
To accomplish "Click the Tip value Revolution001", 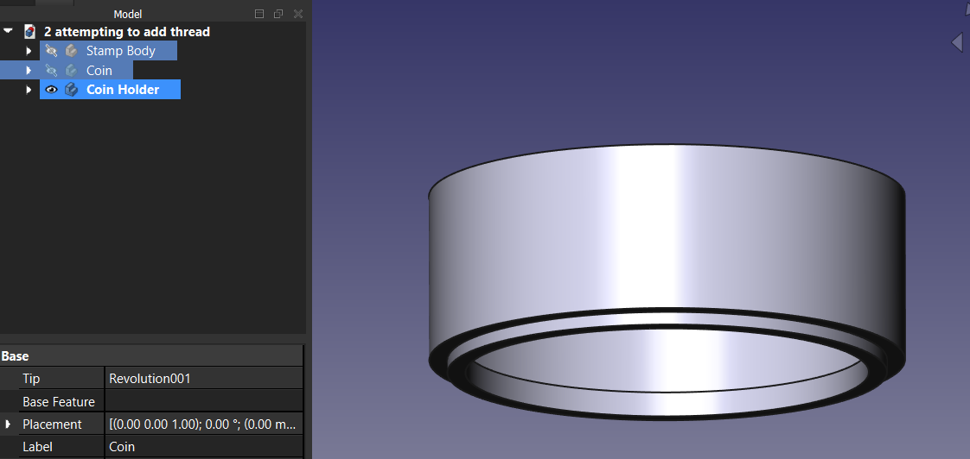I will (204, 379).
